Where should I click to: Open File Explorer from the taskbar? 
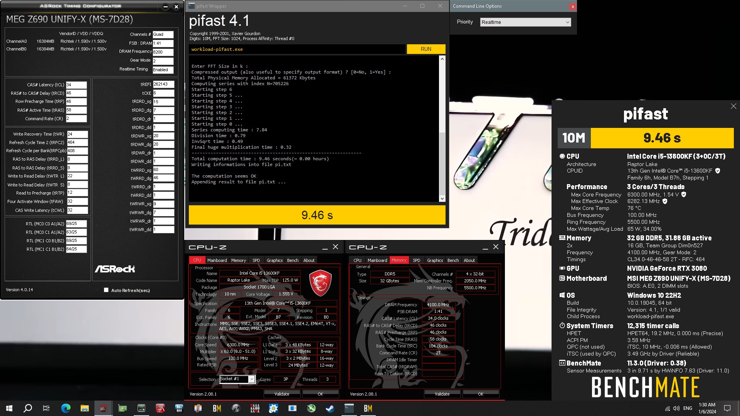[x=85, y=408]
